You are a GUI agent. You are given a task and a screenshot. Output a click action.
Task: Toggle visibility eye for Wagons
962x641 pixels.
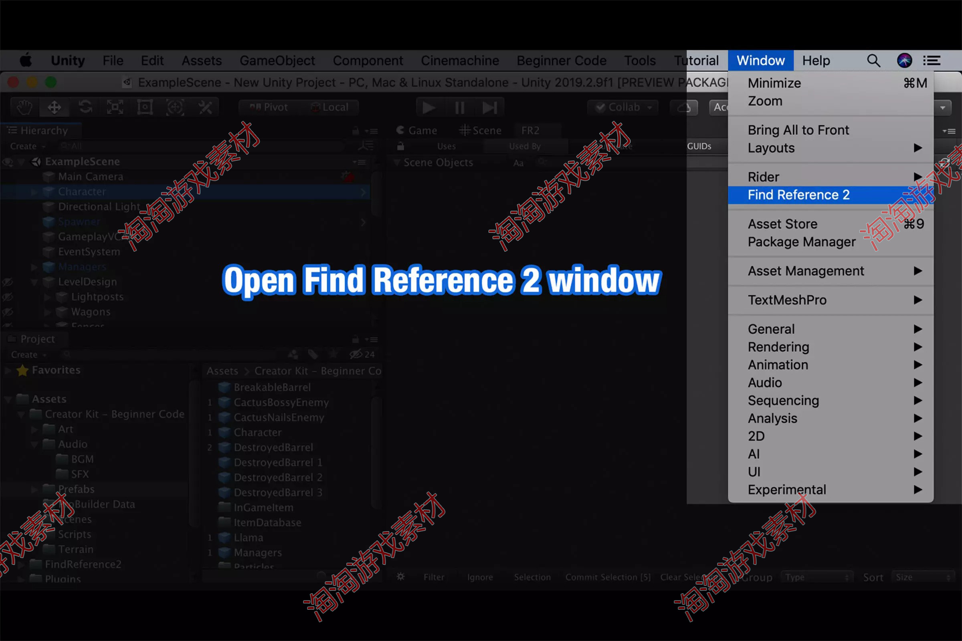pos(7,312)
